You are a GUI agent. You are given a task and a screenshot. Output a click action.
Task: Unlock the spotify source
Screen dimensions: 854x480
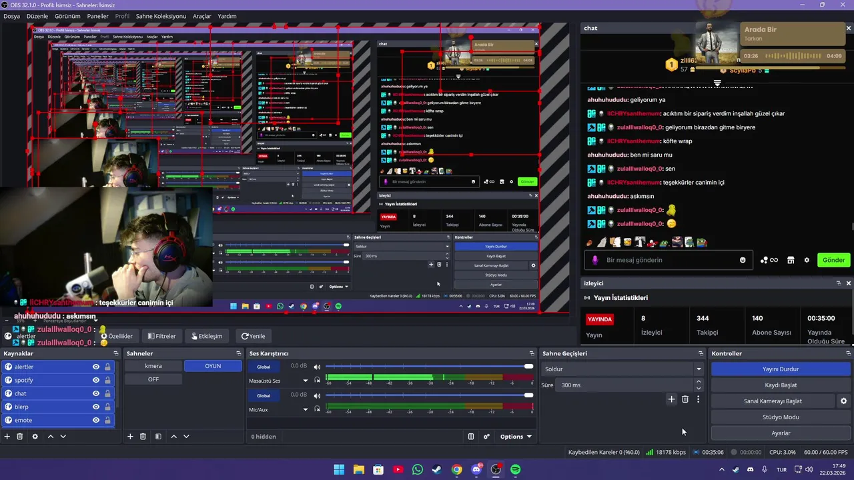pyautogui.click(x=107, y=380)
